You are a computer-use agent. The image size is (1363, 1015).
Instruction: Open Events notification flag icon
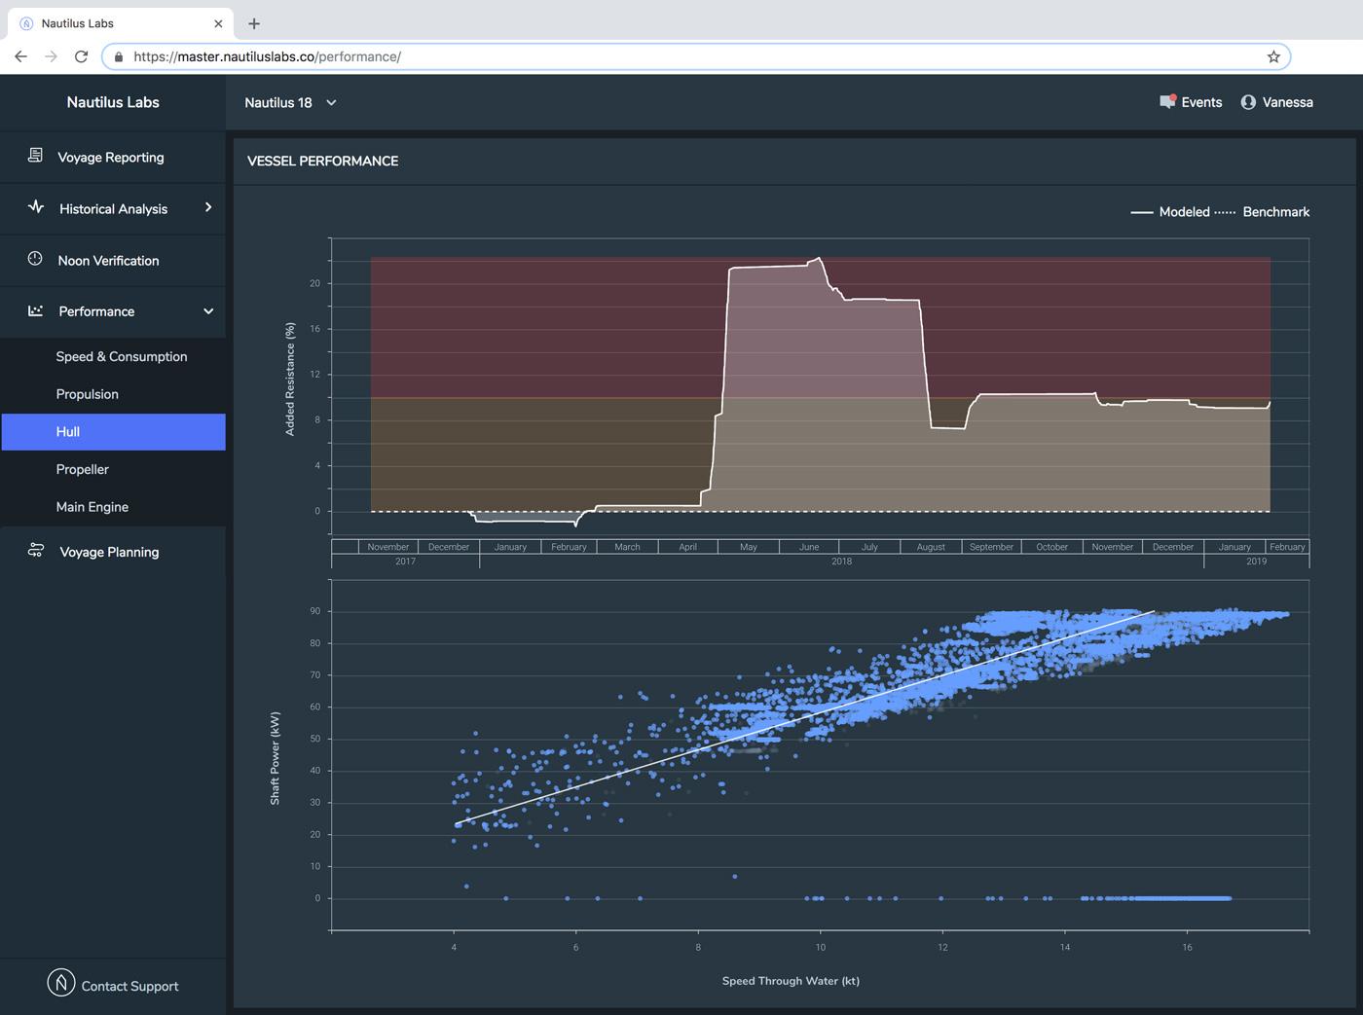[1168, 101]
